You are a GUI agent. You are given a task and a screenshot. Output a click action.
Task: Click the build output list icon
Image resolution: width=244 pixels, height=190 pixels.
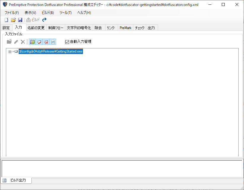4,180
